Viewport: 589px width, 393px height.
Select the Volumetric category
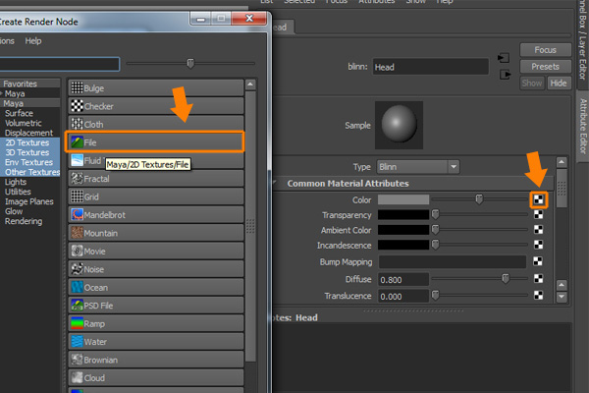click(x=23, y=123)
